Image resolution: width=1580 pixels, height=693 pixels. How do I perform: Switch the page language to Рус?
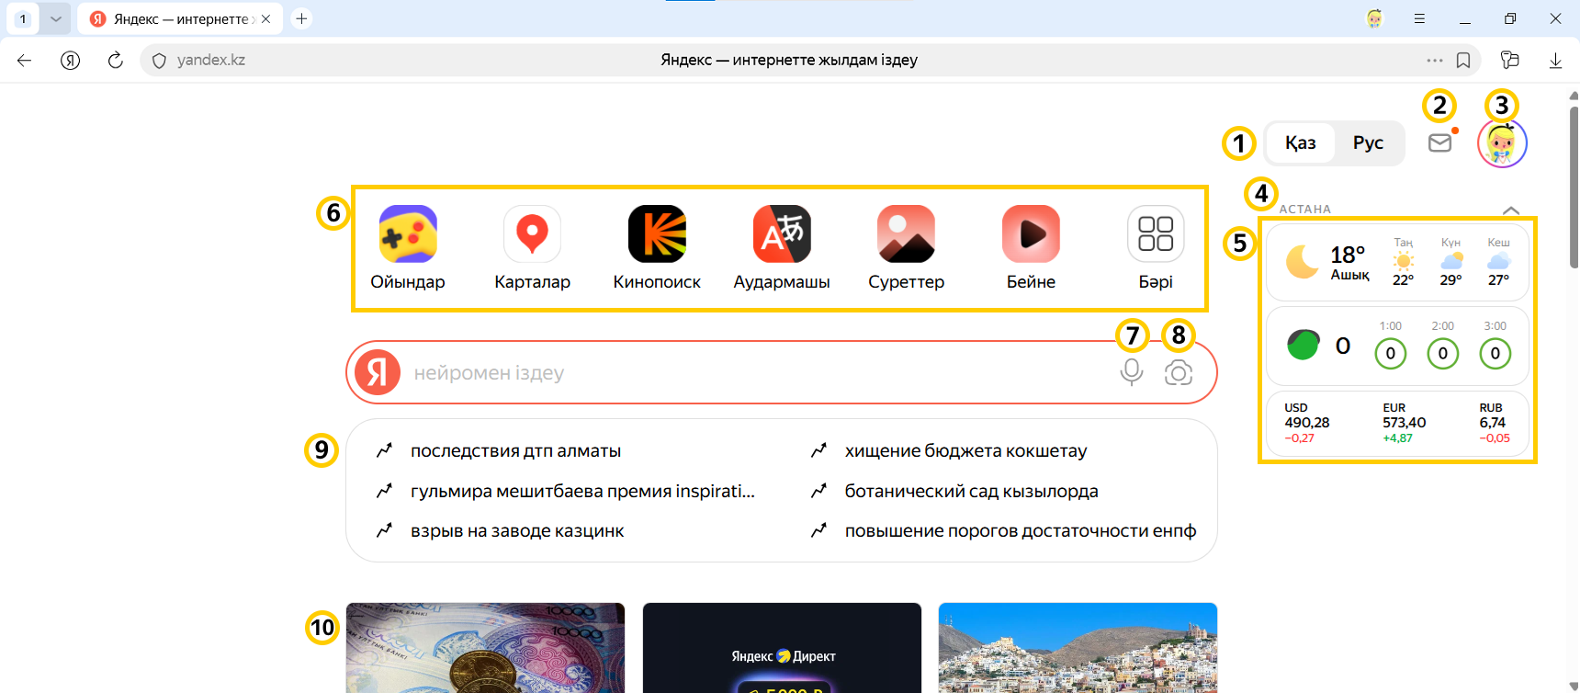1368,143
